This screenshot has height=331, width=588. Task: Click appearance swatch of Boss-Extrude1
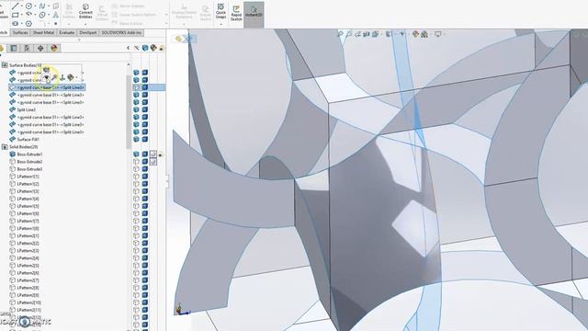click(x=153, y=154)
